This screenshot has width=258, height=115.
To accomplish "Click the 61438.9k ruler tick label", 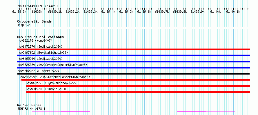I will pos(19,12).
